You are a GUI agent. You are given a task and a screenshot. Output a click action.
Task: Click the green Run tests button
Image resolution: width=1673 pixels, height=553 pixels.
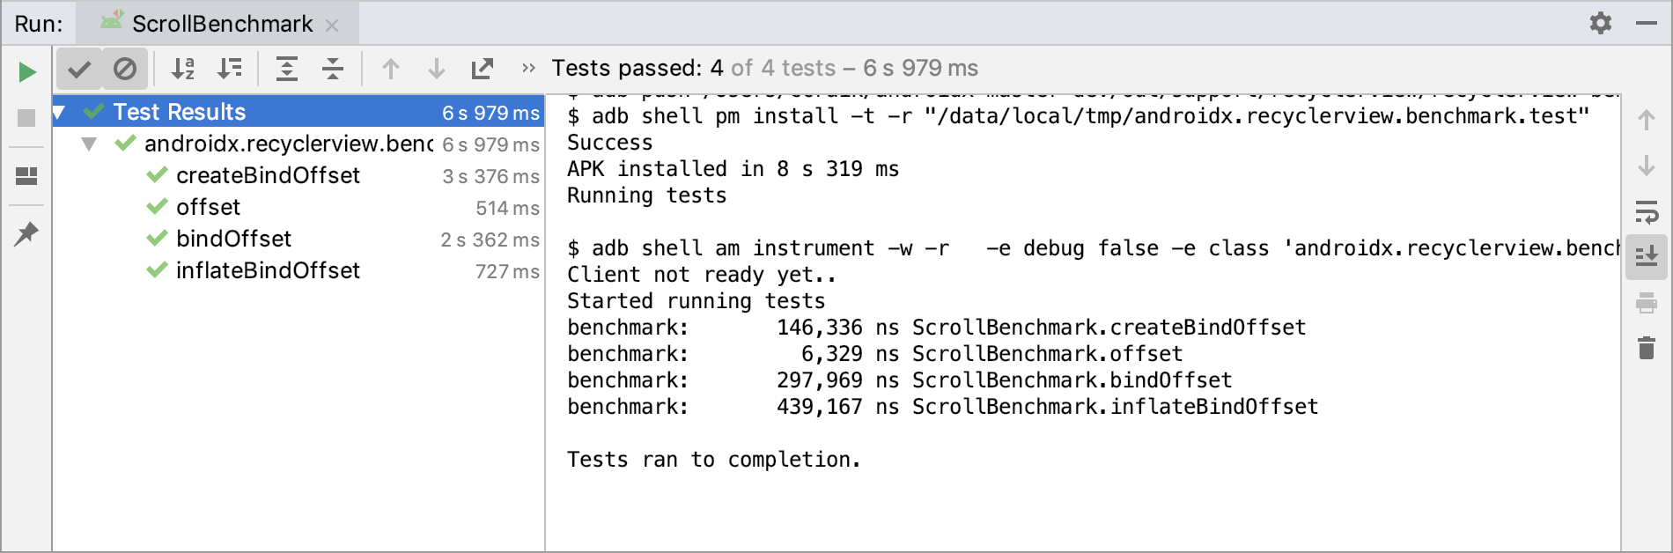[x=27, y=71]
